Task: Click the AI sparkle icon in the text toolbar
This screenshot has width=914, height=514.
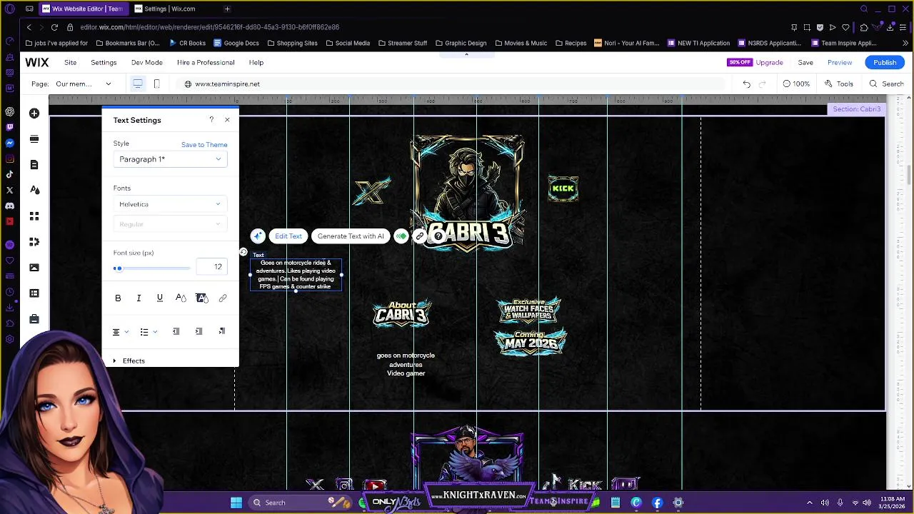Action: coord(258,236)
